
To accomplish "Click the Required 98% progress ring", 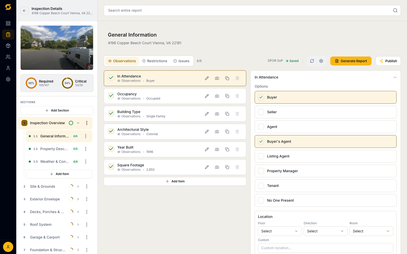I will click(x=31, y=83).
